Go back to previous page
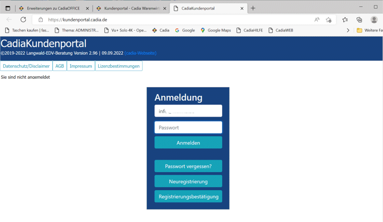 click(x=9, y=19)
